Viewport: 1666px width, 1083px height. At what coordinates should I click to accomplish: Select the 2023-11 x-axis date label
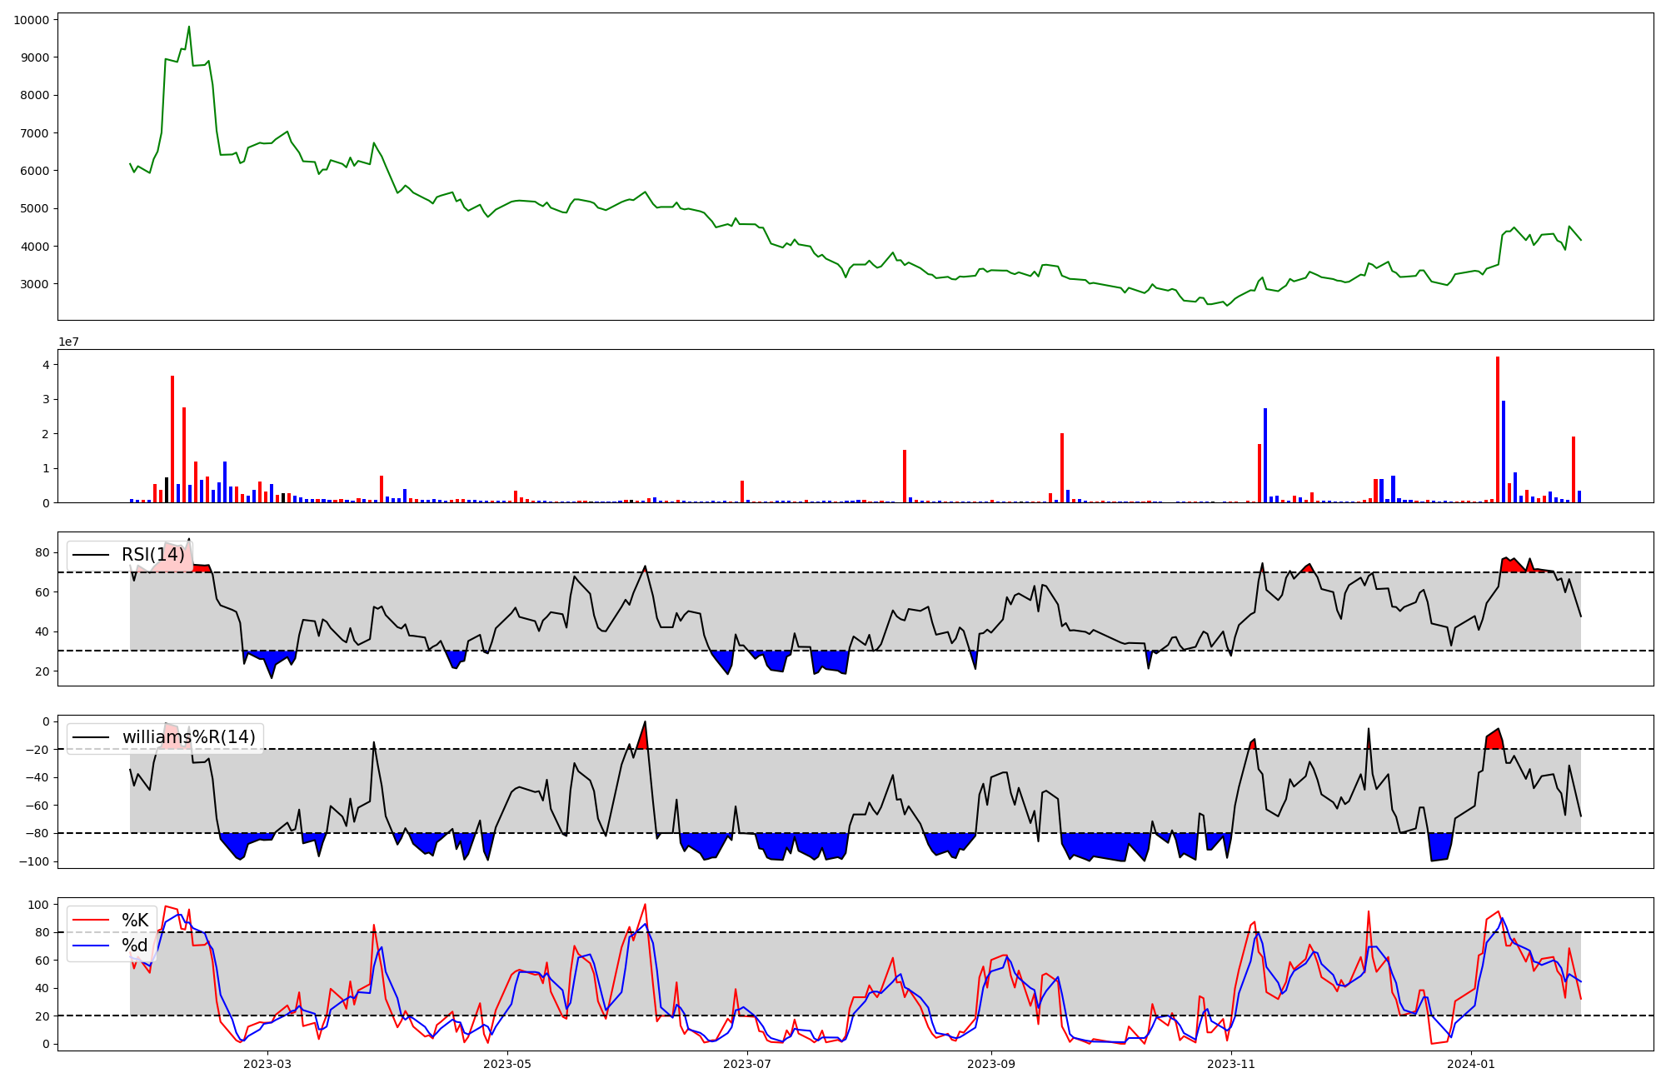point(1231,1064)
